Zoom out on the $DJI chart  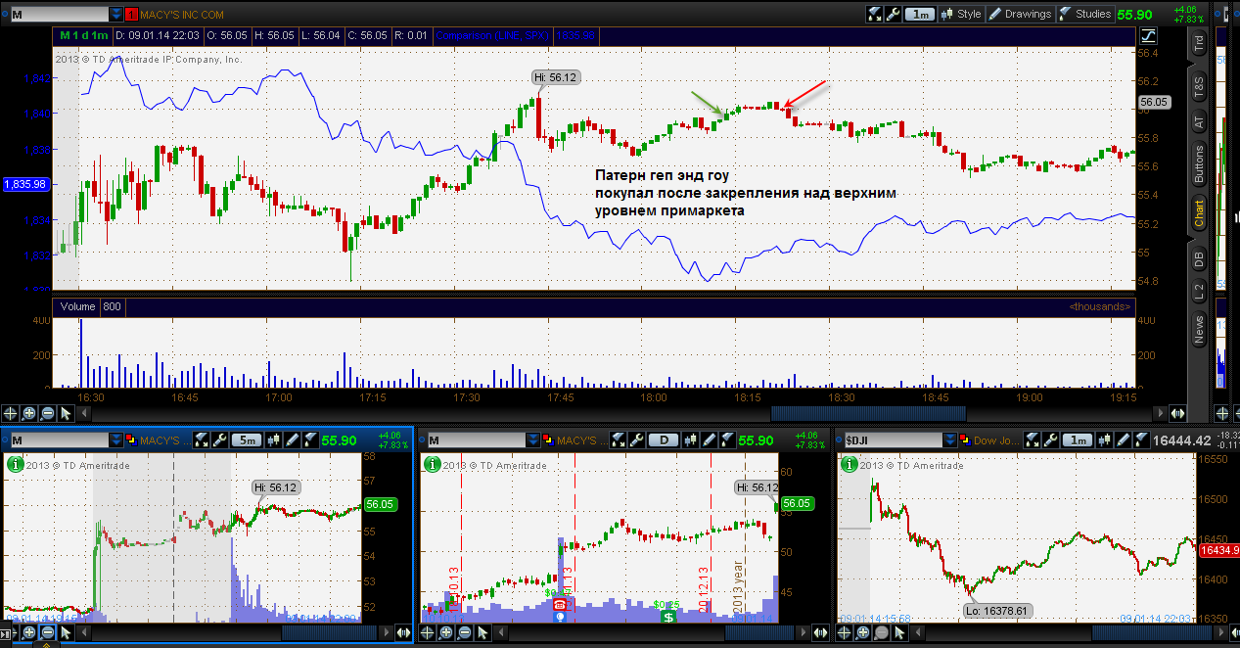tap(882, 632)
